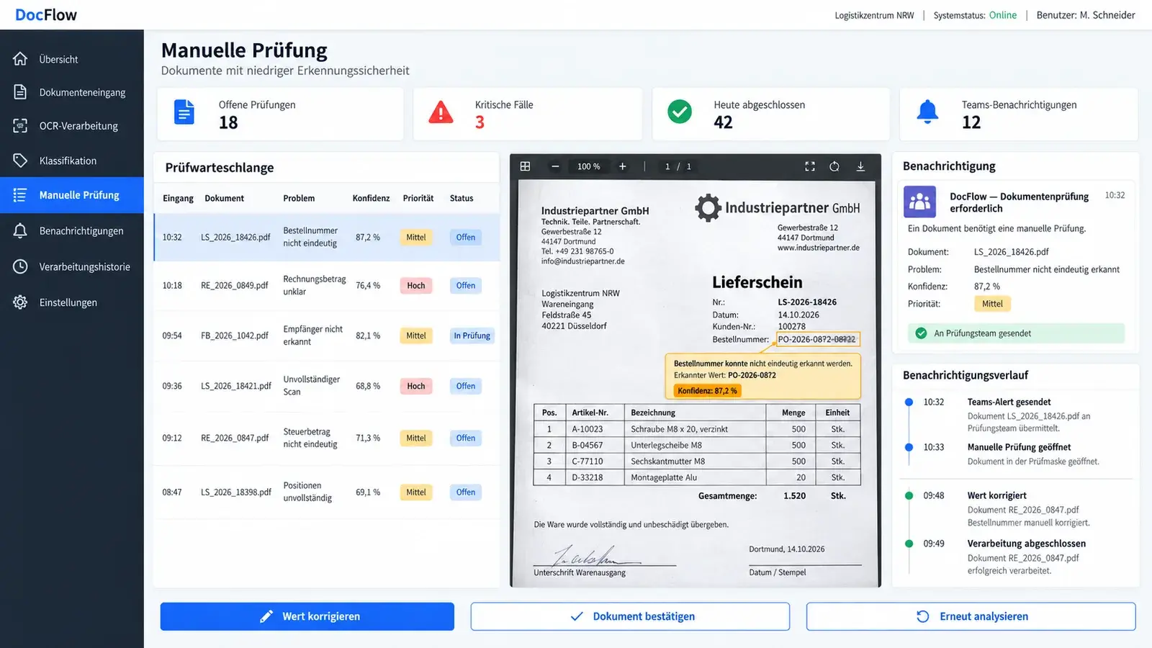Image resolution: width=1152 pixels, height=648 pixels.
Task: Click the Dokumenteneingang document icon
Action: point(20,92)
